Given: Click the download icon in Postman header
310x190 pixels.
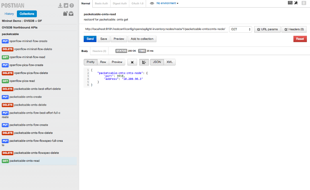Looking at the screenshot, I should pyautogui.click(x=60, y=6).
